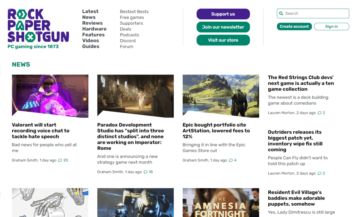Open the Free games link
The width and height of the screenshot is (357, 217).
[131, 17]
